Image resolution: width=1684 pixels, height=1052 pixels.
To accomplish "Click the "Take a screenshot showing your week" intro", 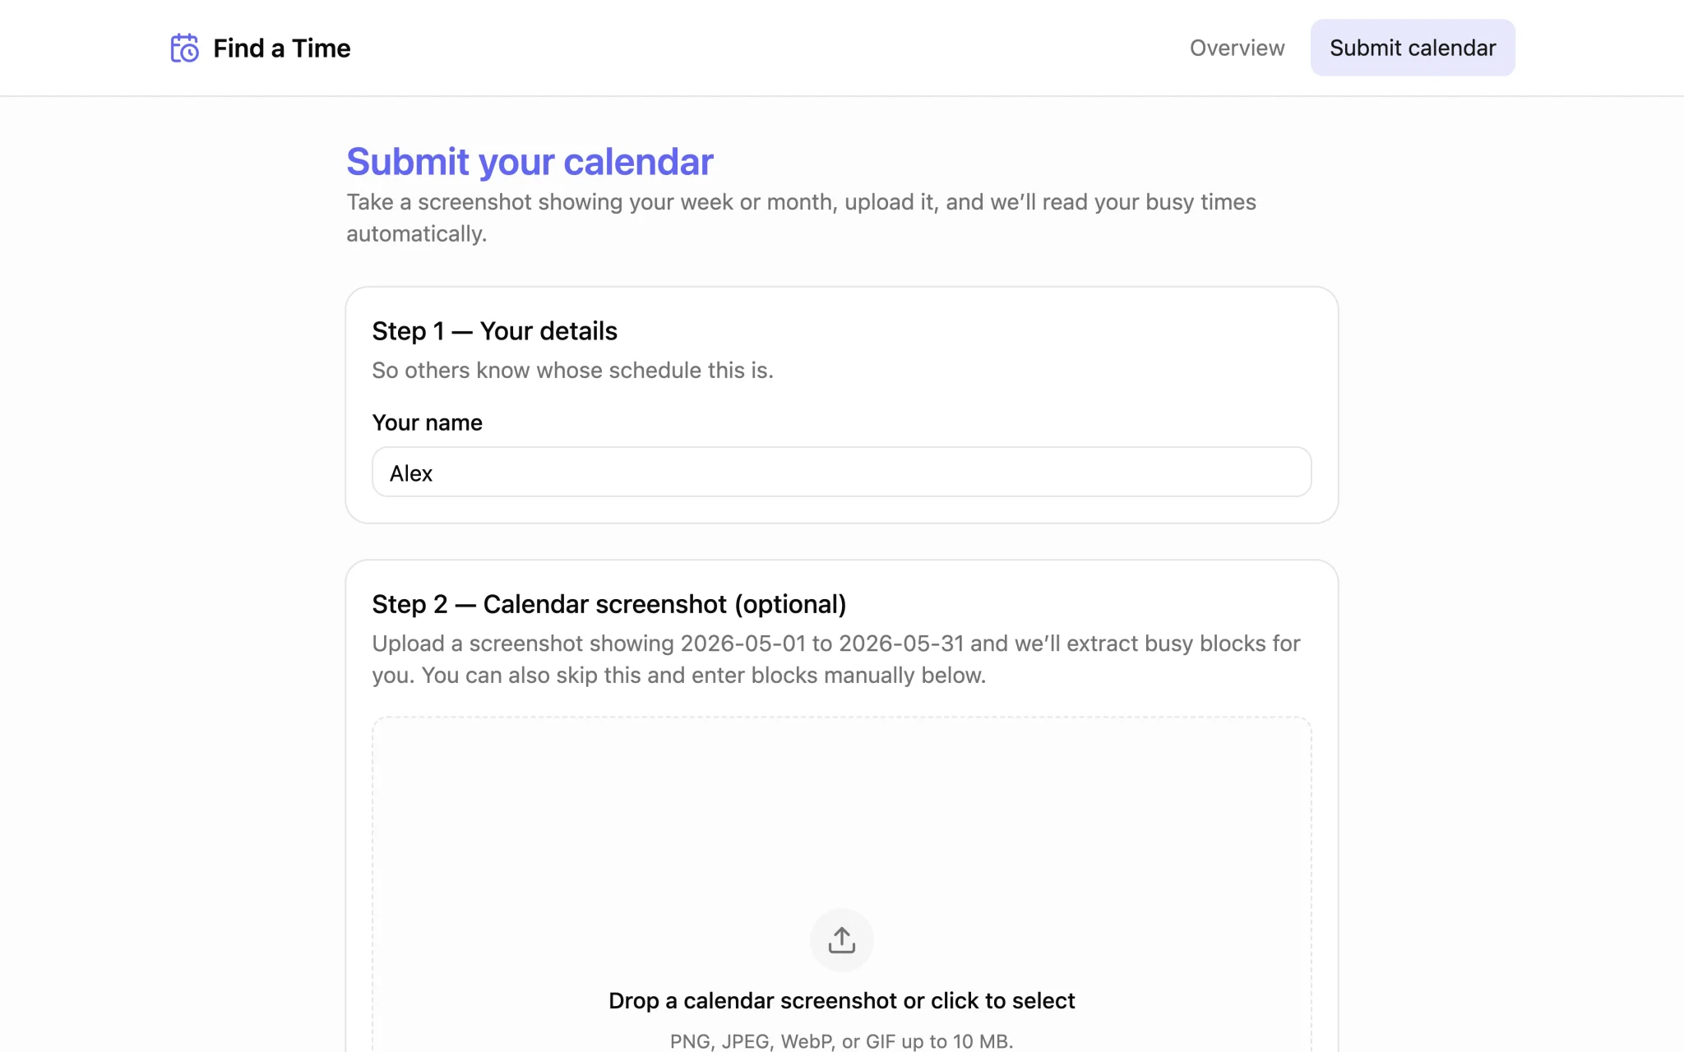I will click(x=801, y=218).
